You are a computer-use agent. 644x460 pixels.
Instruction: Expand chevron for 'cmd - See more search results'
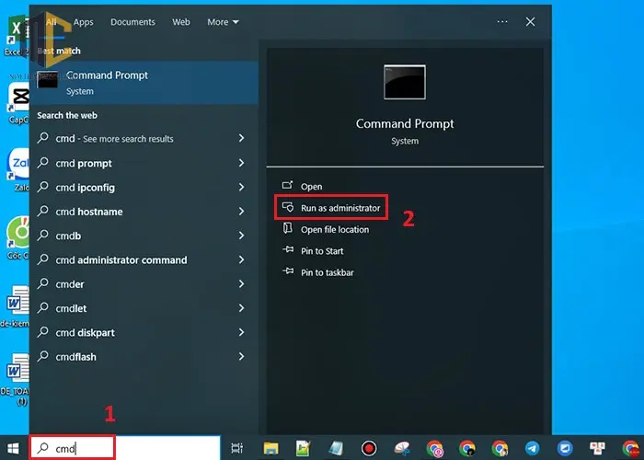(x=241, y=138)
